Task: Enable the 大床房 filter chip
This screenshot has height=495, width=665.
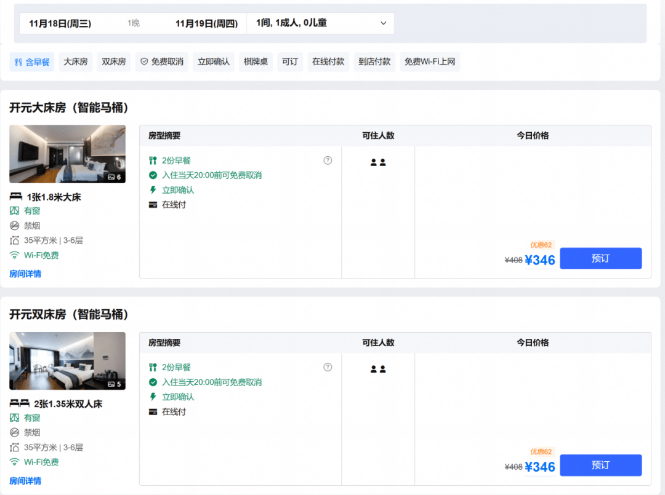Action: (76, 62)
